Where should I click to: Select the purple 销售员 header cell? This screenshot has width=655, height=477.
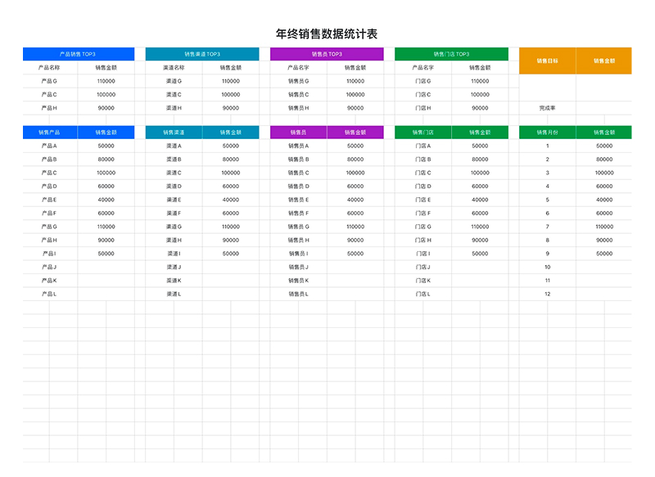[x=298, y=133]
